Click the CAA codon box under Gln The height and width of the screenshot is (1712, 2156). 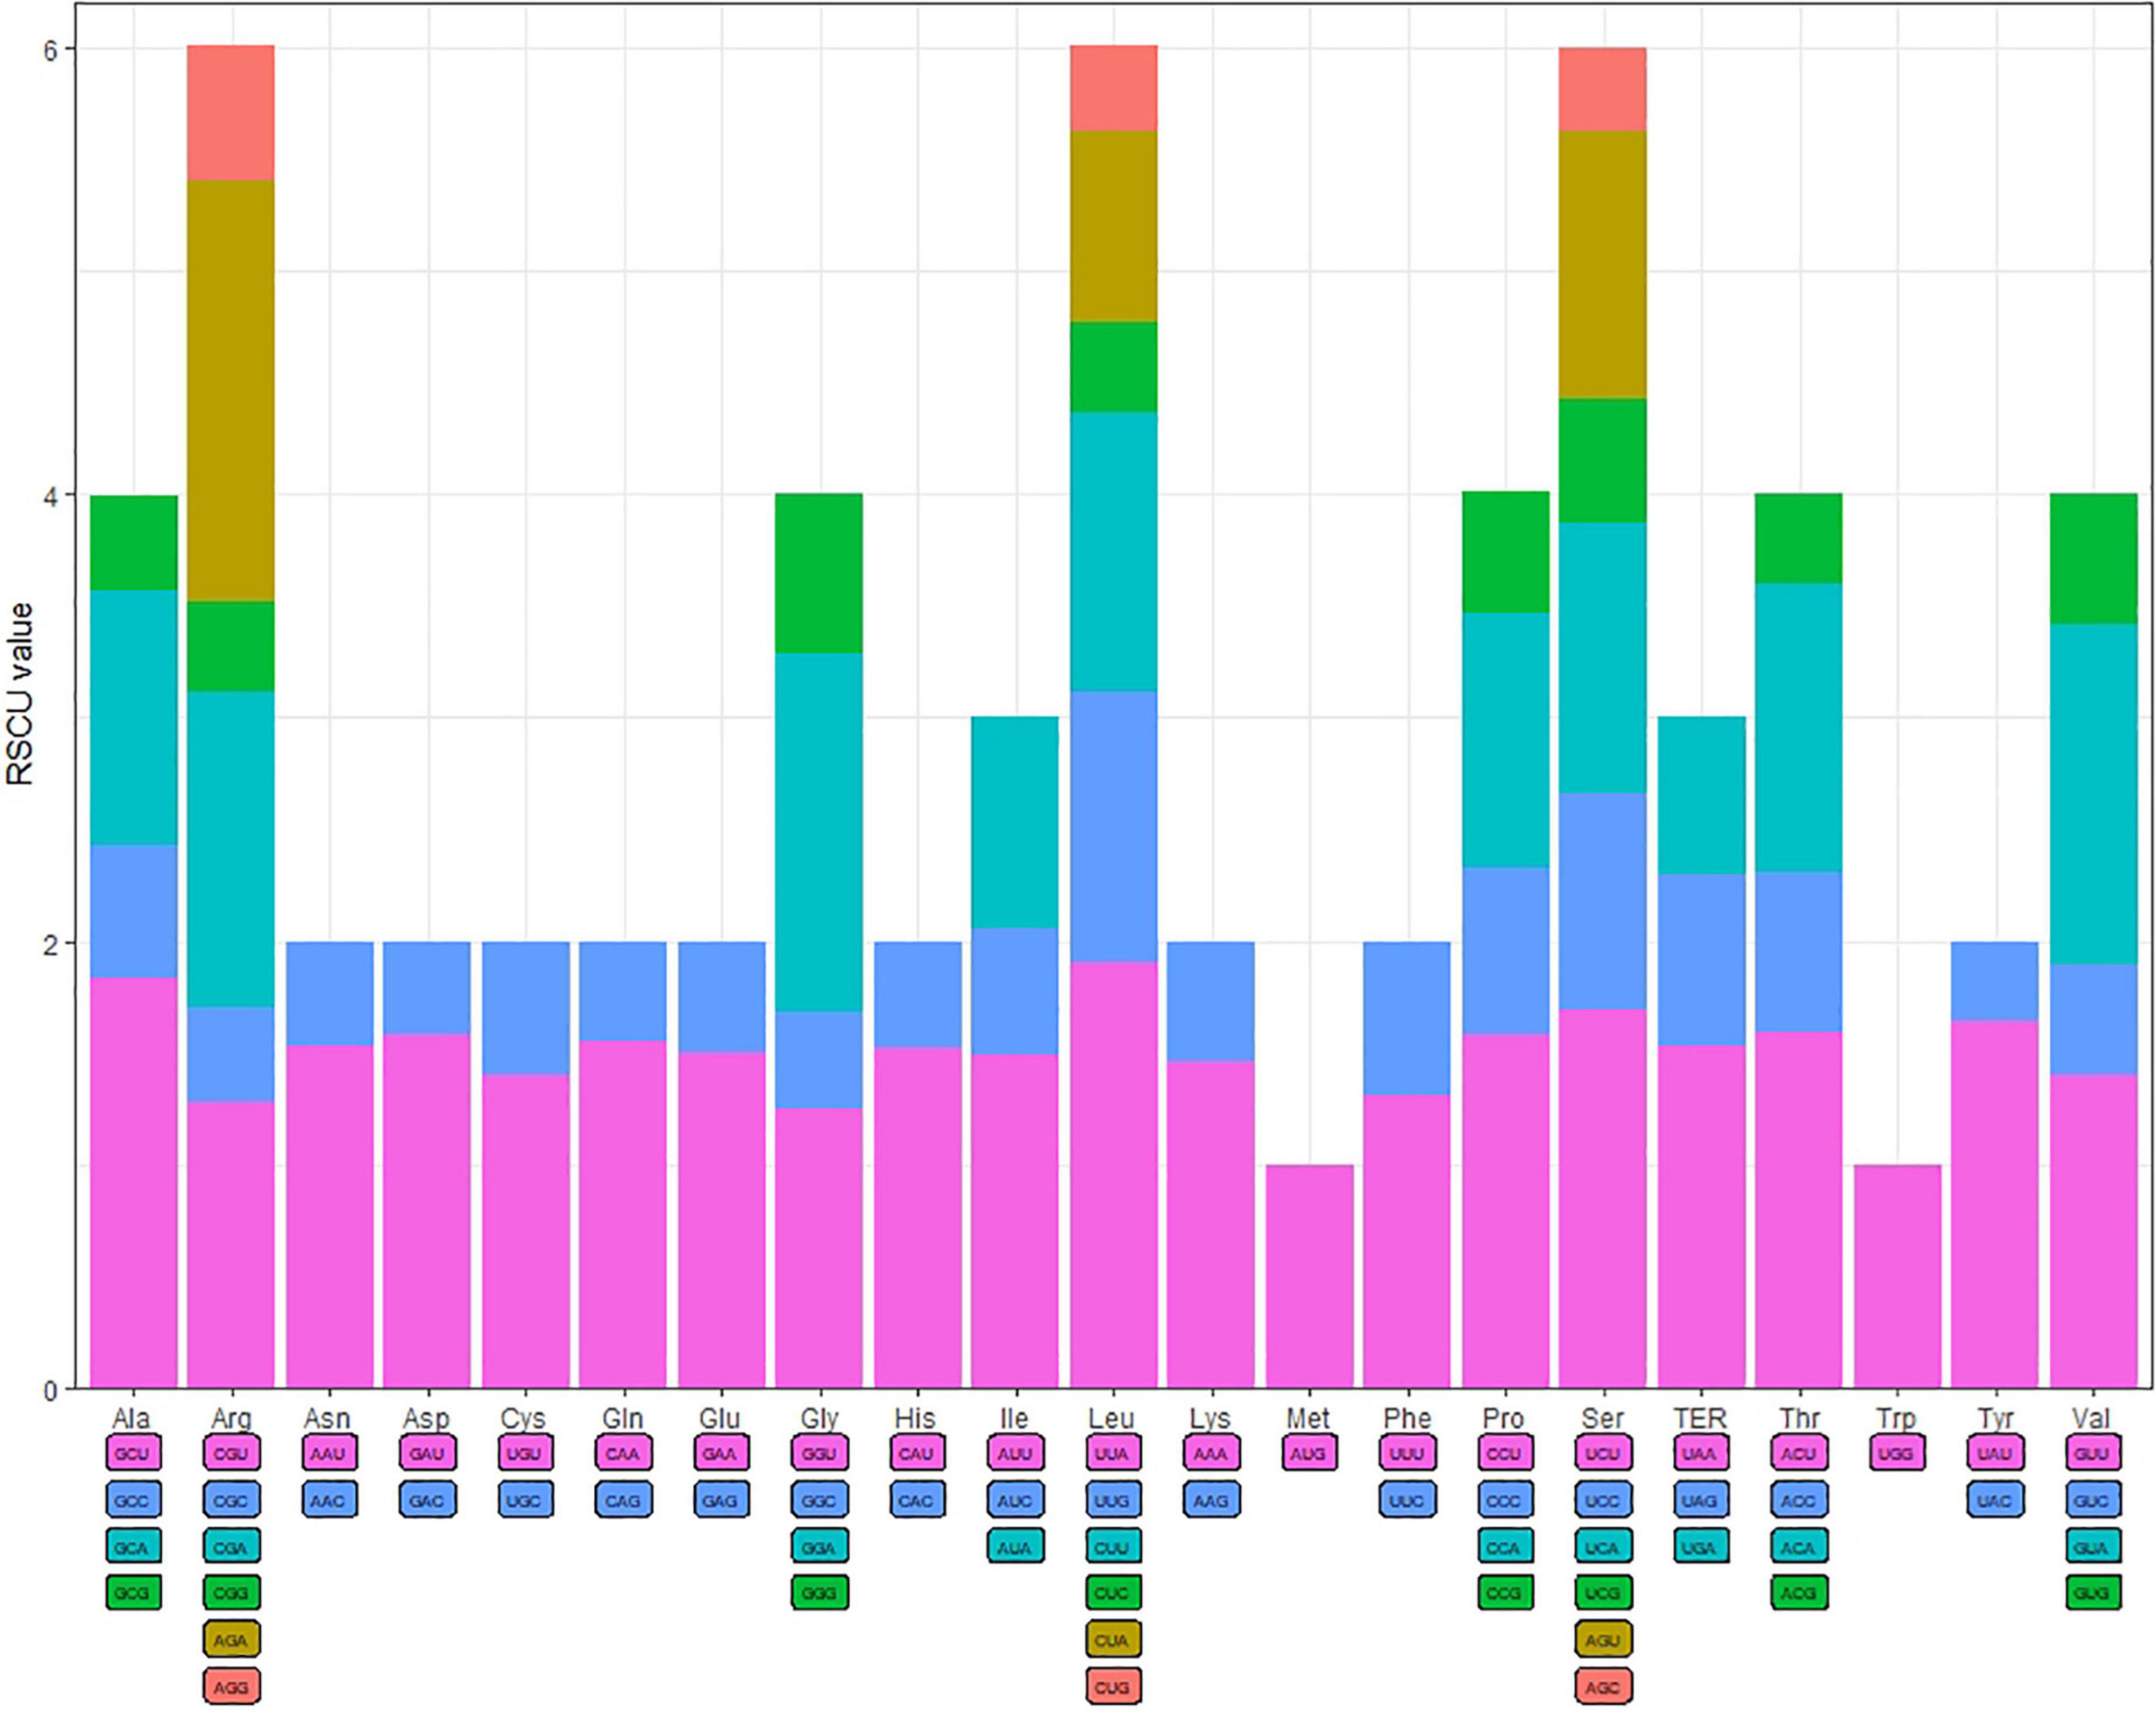point(623,1453)
